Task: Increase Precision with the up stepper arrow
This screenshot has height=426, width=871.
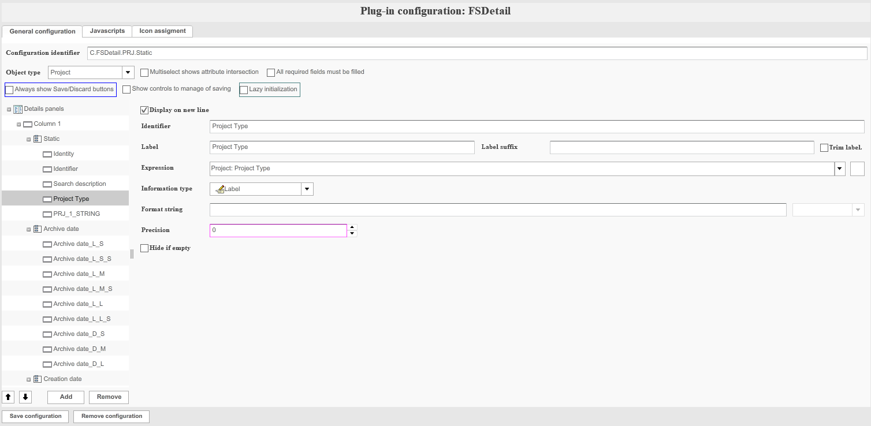Action: [x=352, y=227]
